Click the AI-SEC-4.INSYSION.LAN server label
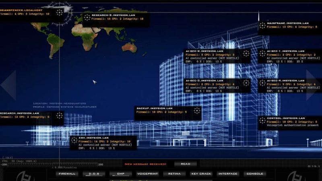 286,81
